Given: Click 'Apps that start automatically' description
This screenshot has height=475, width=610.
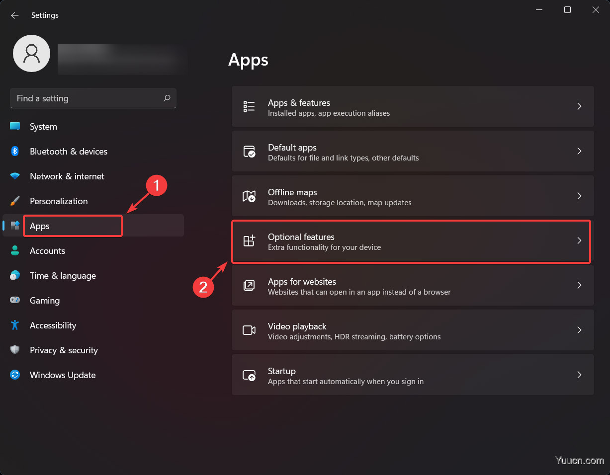Looking at the screenshot, I should click(x=346, y=382).
